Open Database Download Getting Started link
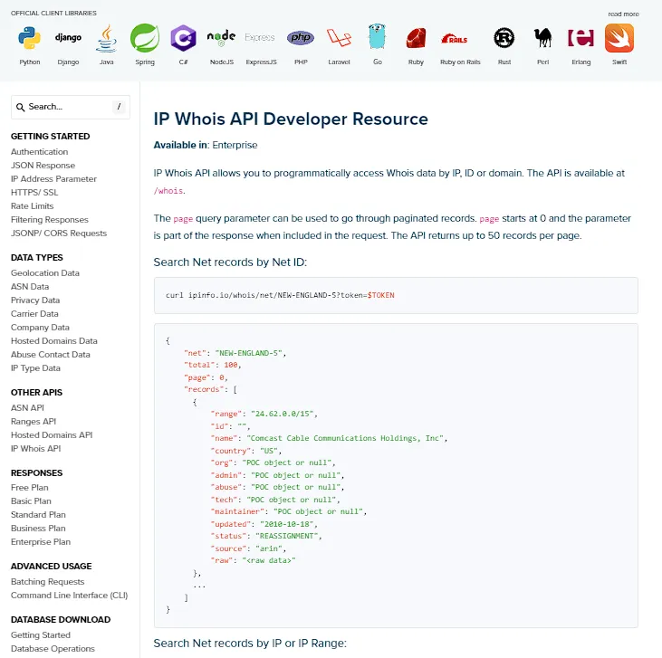 (41, 634)
